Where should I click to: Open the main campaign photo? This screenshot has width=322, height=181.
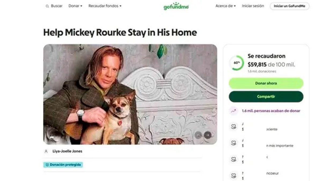(130, 94)
